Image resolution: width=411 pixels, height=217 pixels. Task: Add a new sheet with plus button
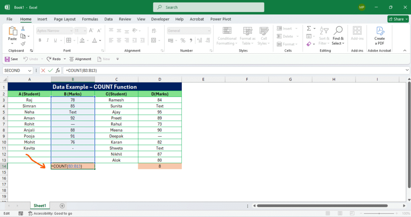coord(62,206)
